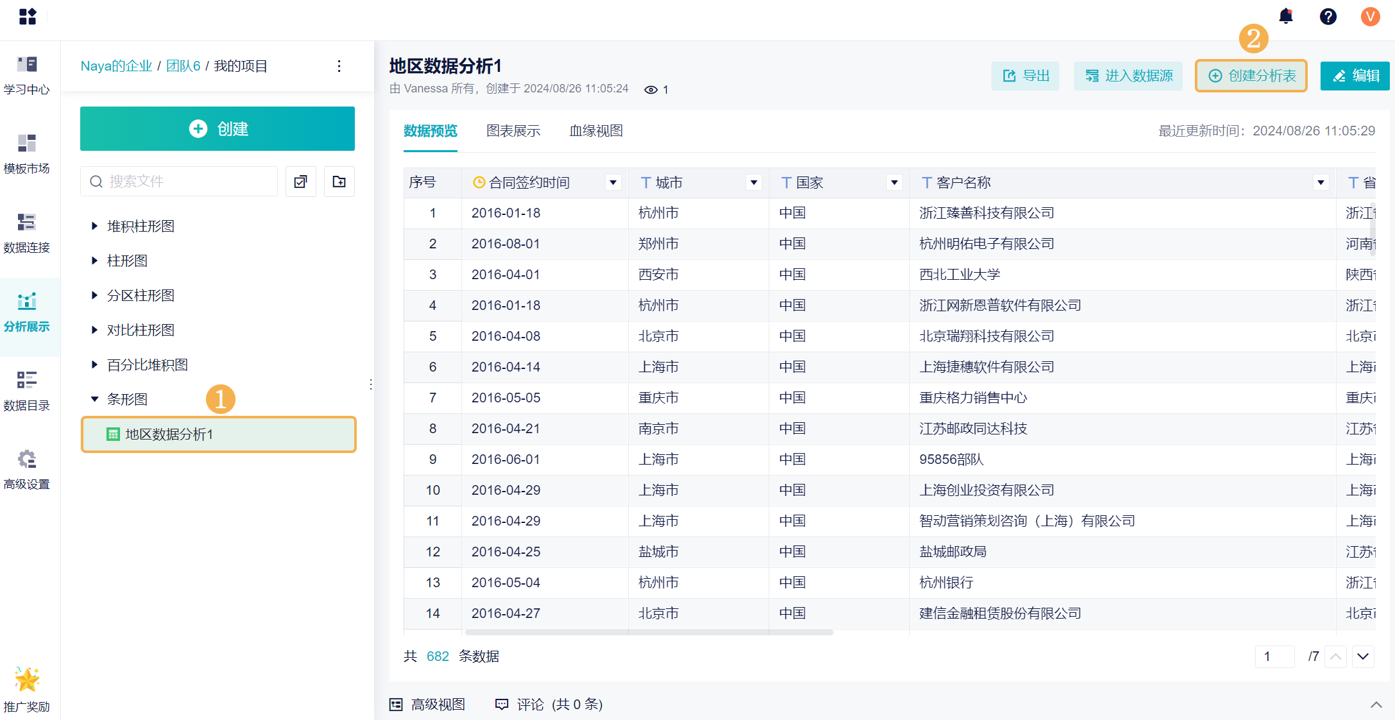Expand the 堆积柱形图 folder
Viewport: 1395px width, 720px height.
[x=94, y=226]
